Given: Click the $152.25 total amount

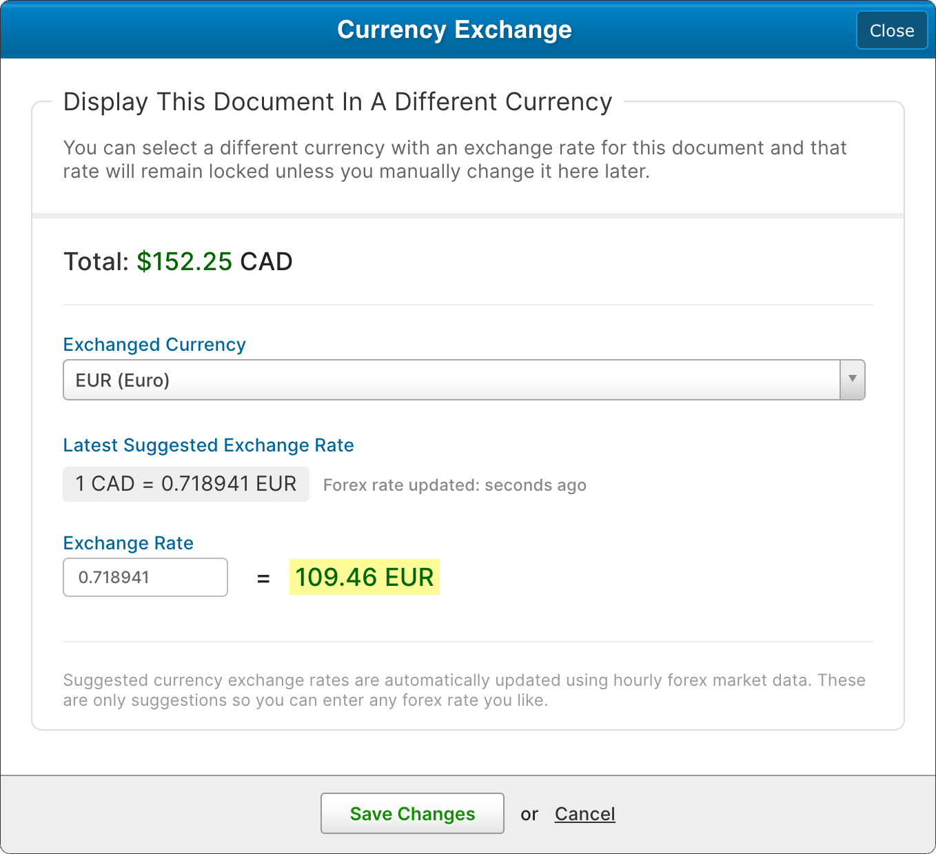Looking at the screenshot, I should (x=184, y=262).
